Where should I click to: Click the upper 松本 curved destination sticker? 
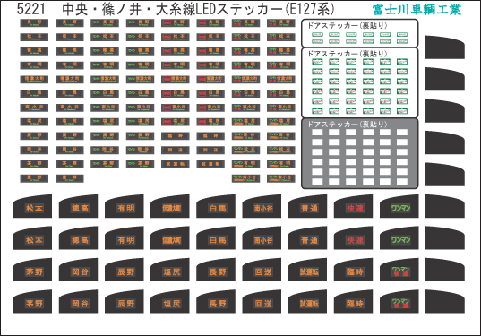click(32, 206)
